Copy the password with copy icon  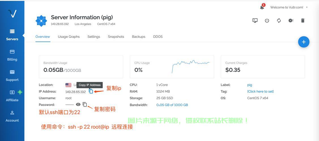pos(85,105)
